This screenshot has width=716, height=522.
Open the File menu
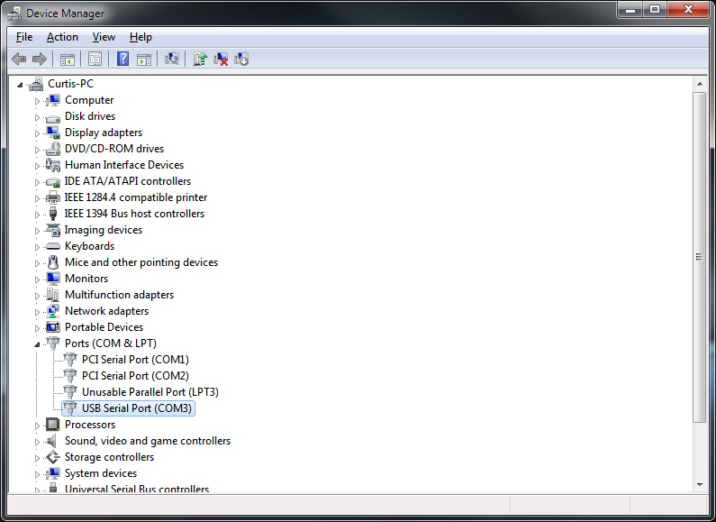[x=24, y=37]
